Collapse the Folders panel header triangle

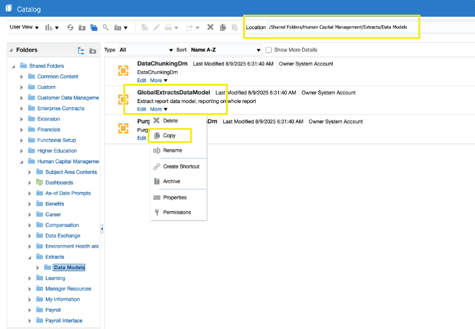pos(11,50)
